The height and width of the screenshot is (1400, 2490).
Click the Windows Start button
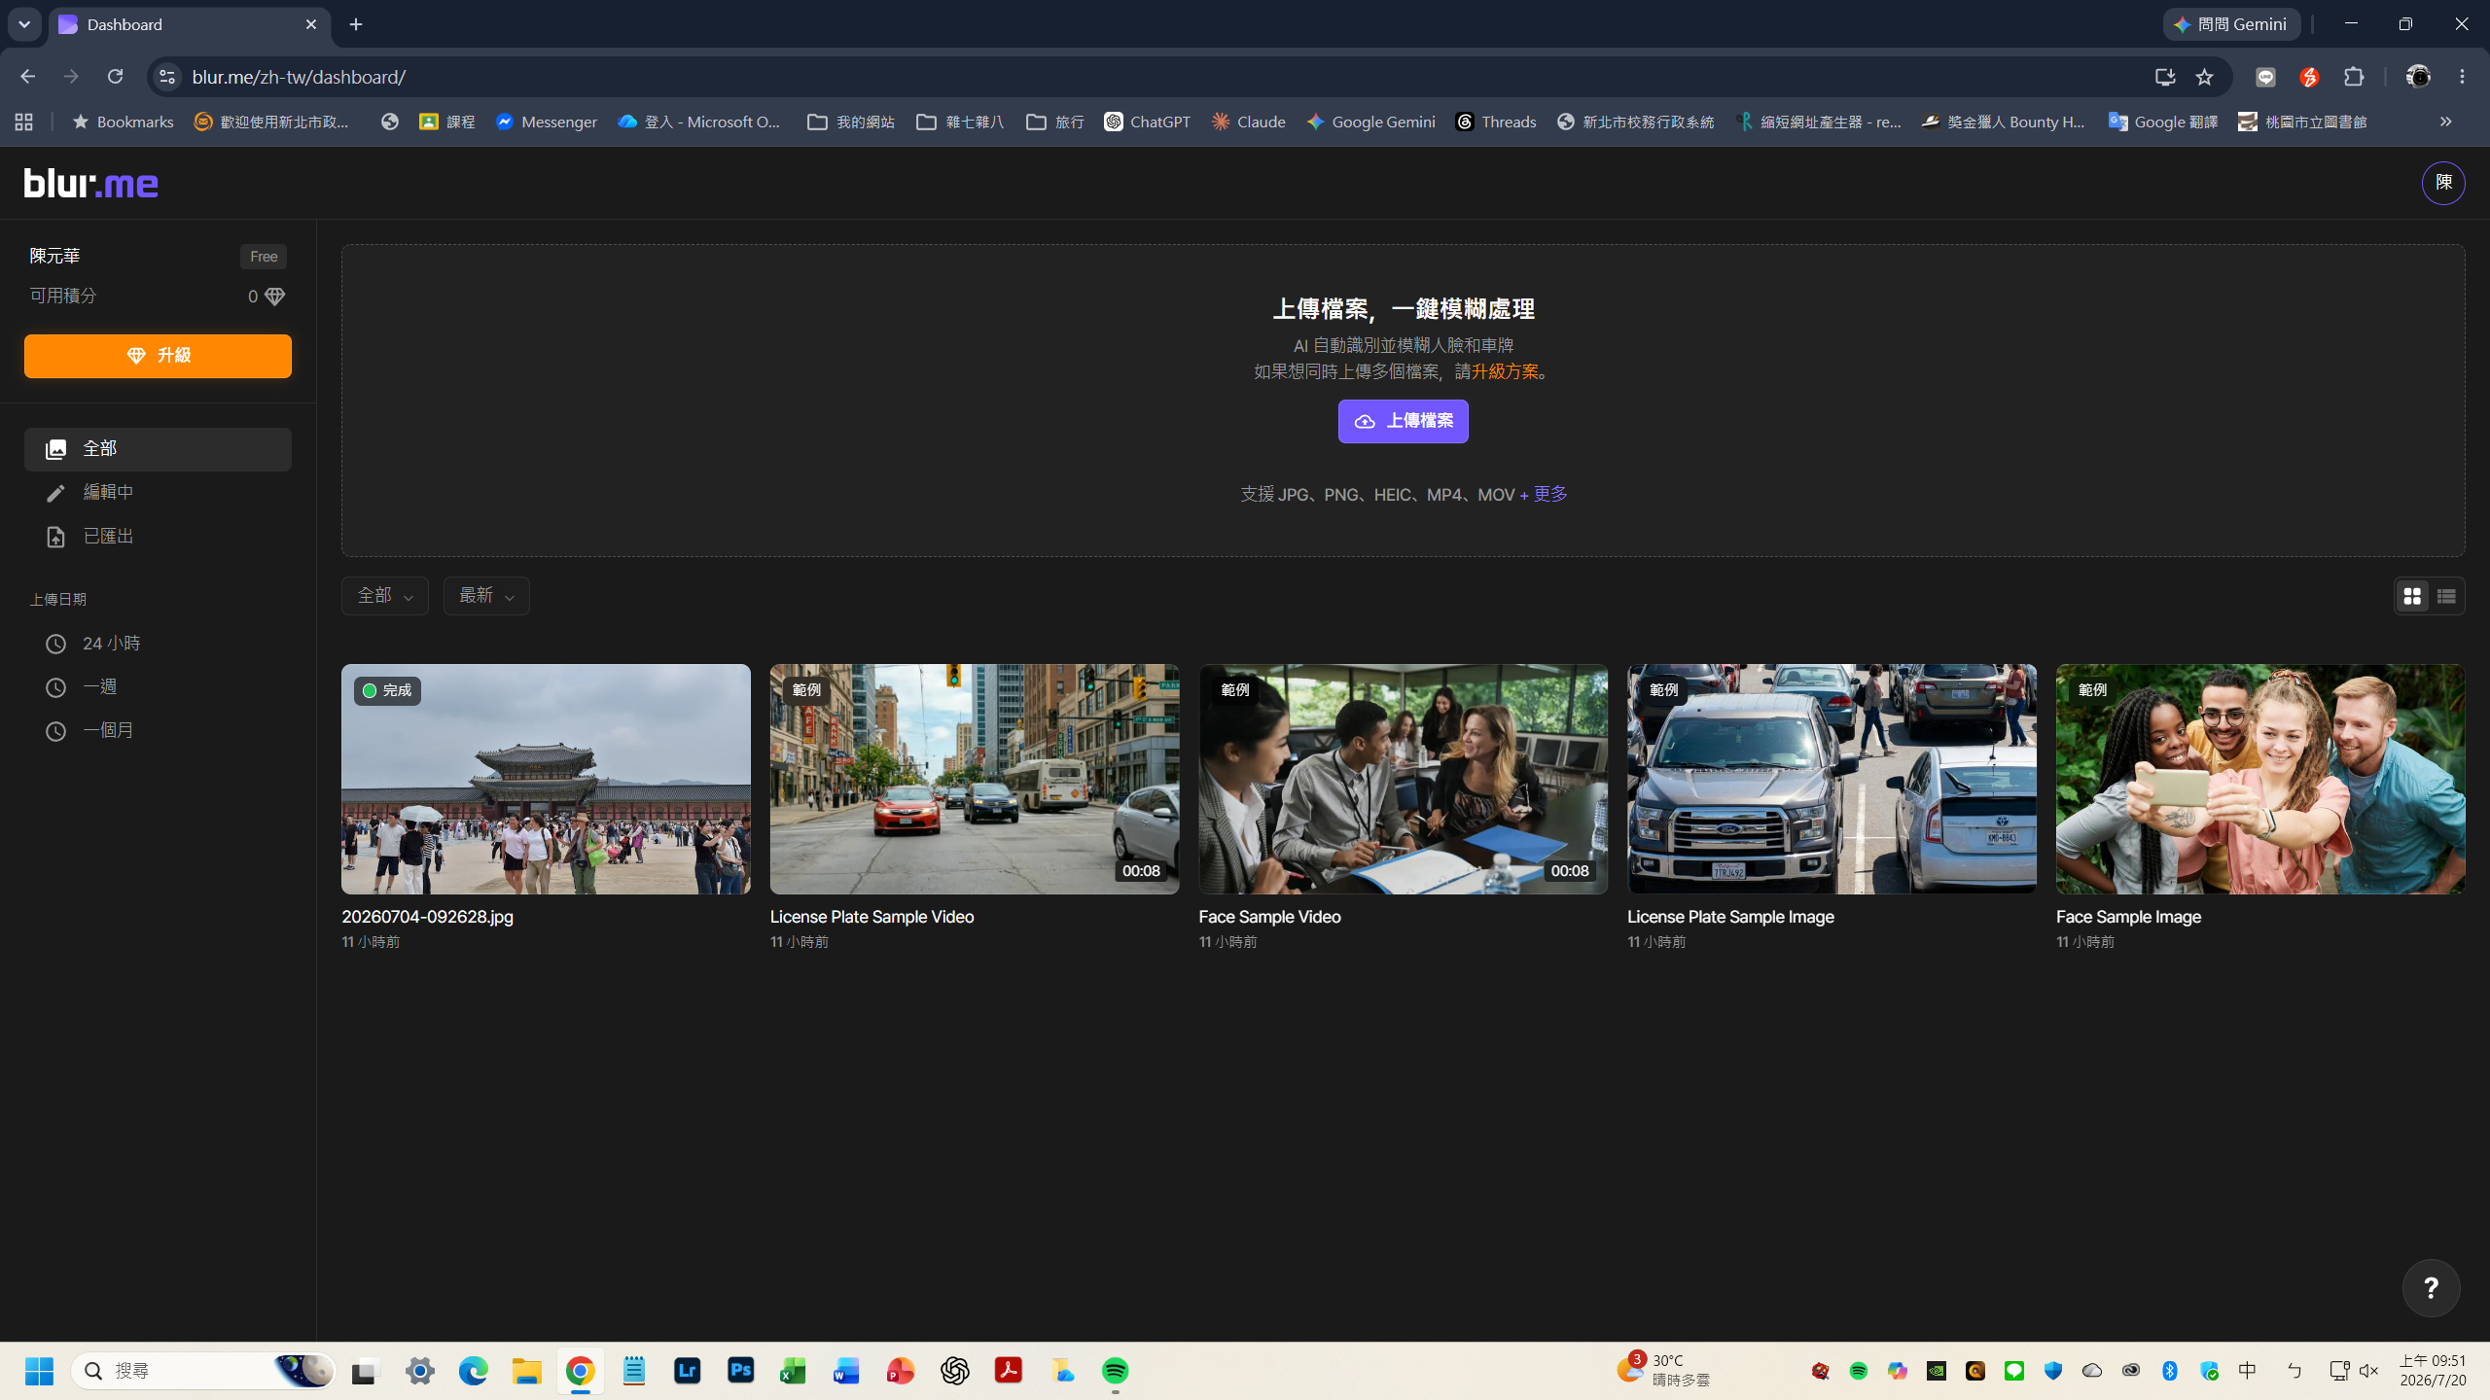tap(39, 1371)
